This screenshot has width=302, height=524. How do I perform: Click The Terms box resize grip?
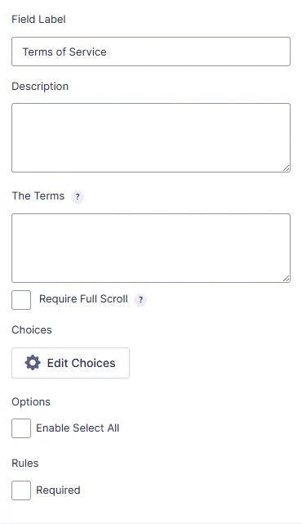(x=286, y=279)
